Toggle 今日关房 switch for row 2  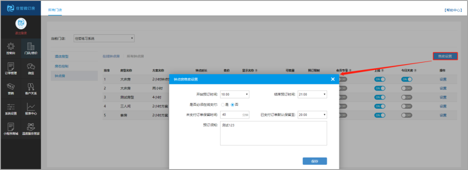pyautogui.click(x=406, y=88)
